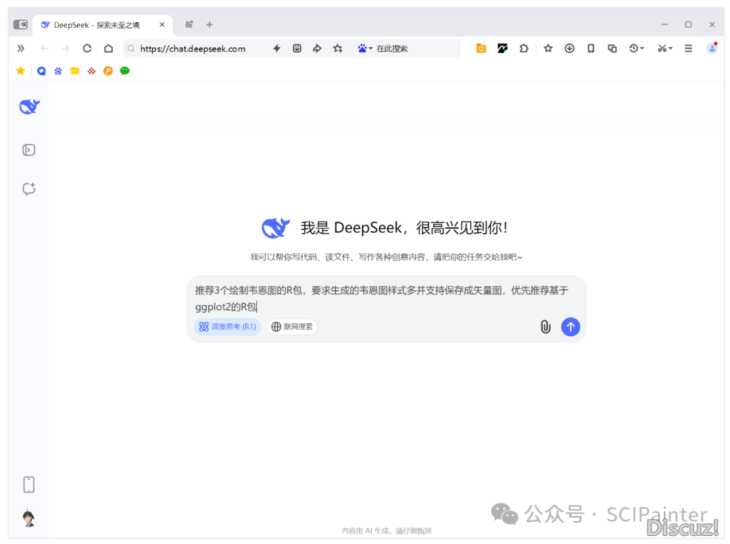The width and height of the screenshot is (730, 544).
Task: Enable 联网搜索 web search option
Action: 292,327
